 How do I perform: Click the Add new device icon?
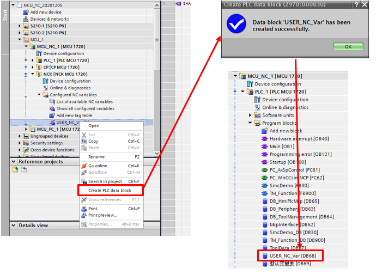[26, 12]
